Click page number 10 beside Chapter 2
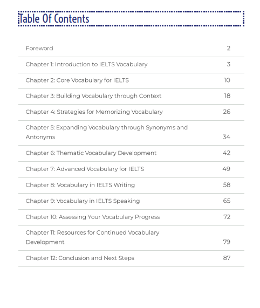 227,80
